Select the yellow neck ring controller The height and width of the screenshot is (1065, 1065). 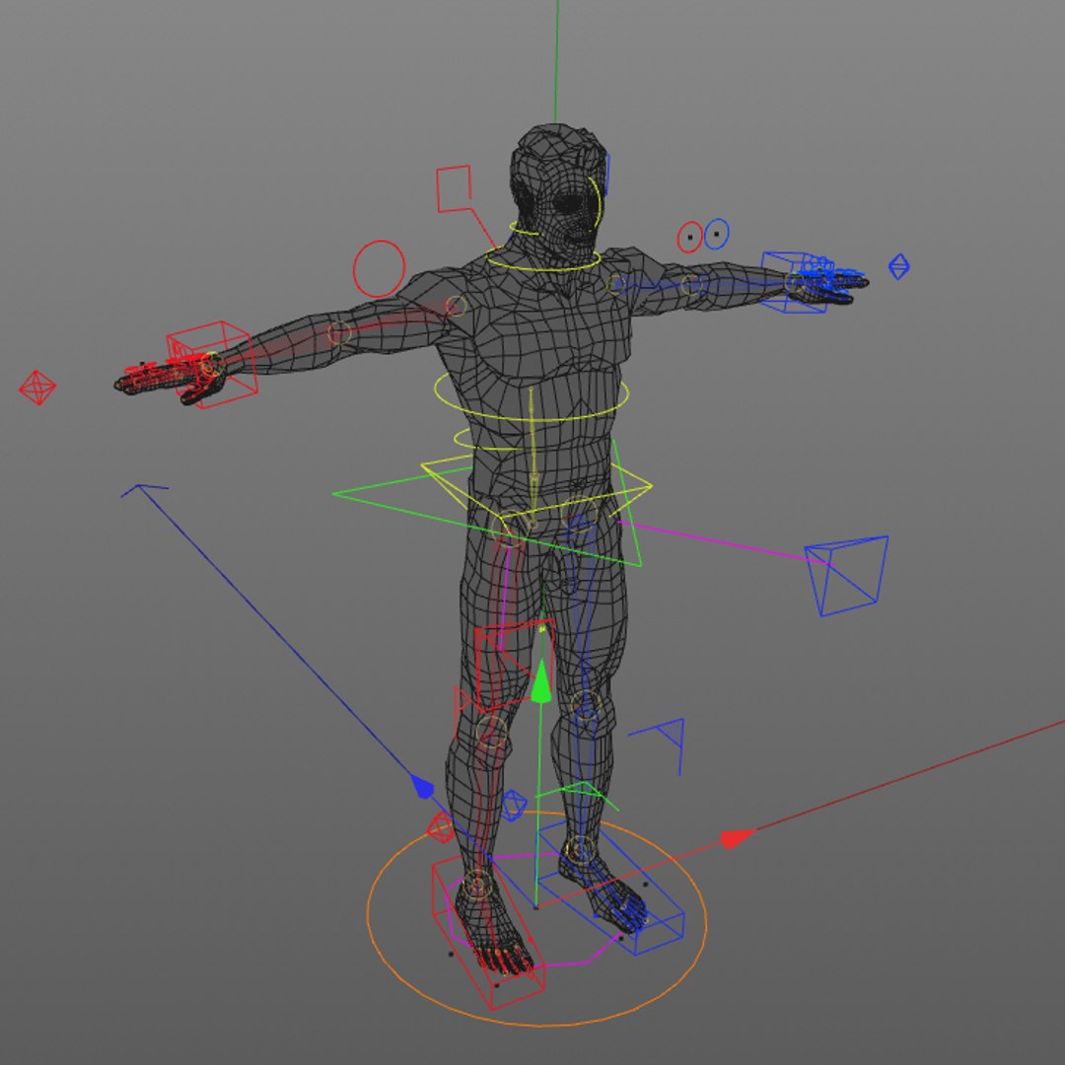click(x=542, y=260)
